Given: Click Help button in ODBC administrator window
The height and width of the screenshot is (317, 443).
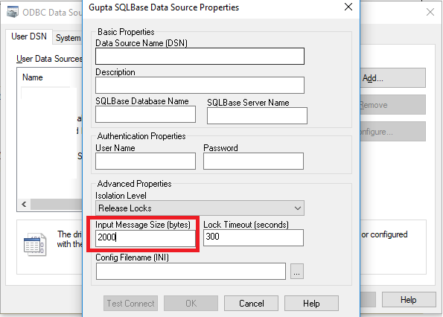Looking at the screenshot, I should click(409, 299).
